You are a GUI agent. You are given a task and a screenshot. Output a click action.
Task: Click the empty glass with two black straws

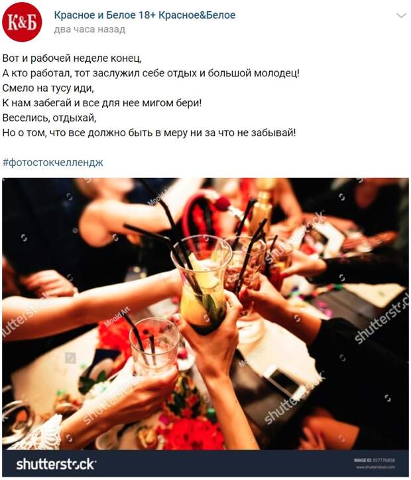[154, 346]
